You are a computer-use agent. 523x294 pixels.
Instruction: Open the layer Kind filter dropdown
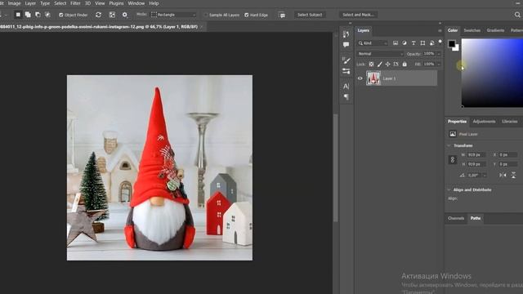click(x=373, y=43)
